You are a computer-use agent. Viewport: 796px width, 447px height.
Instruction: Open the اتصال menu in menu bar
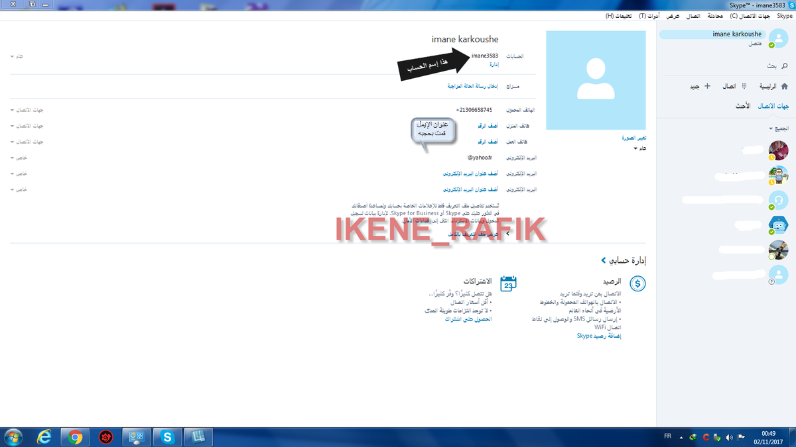tap(693, 15)
